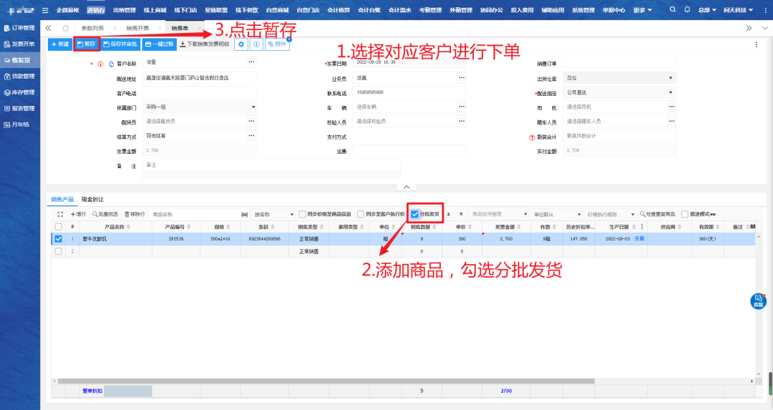
Task: Click the fullscreen icon in product table toolbar
Action: pos(60,214)
